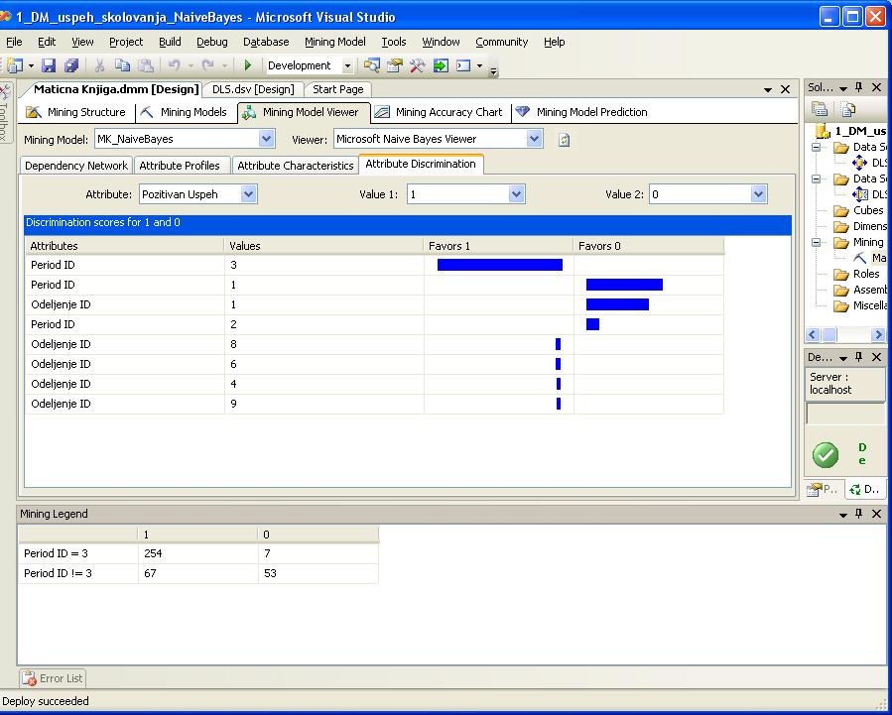Click the green arrow Solution Explorer toolbar icon
The image size is (892, 715).
point(441,65)
